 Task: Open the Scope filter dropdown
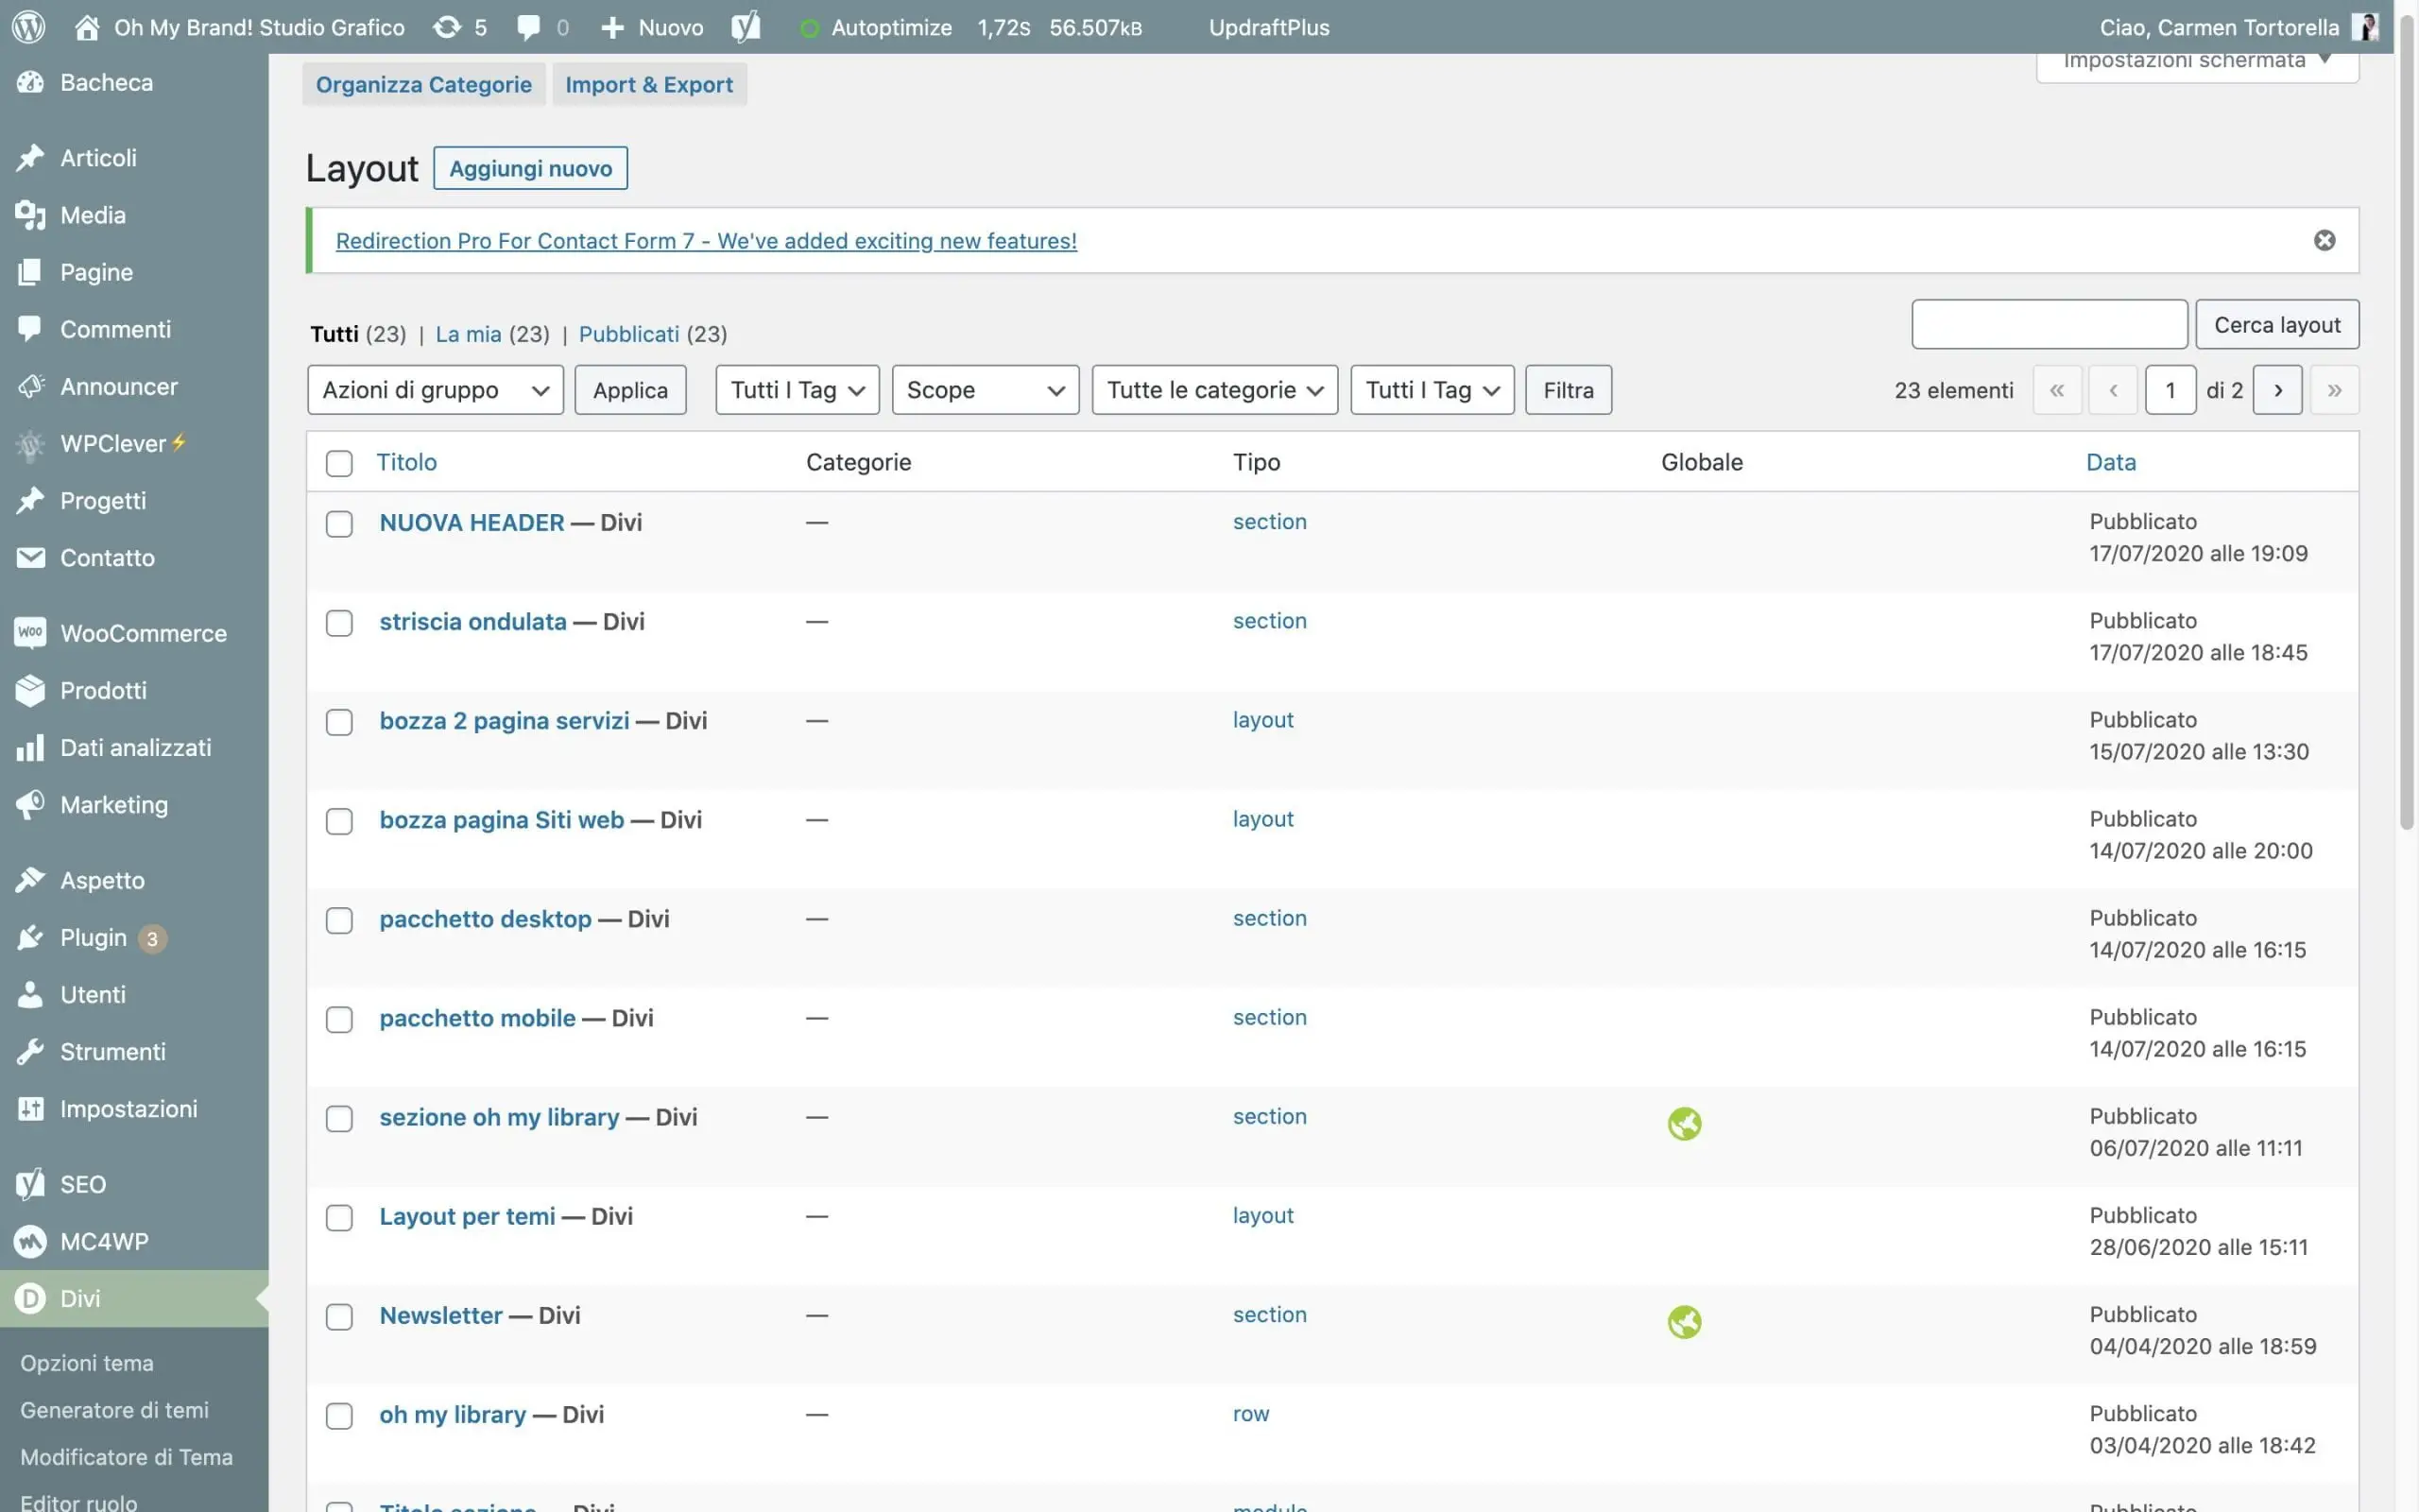(985, 390)
